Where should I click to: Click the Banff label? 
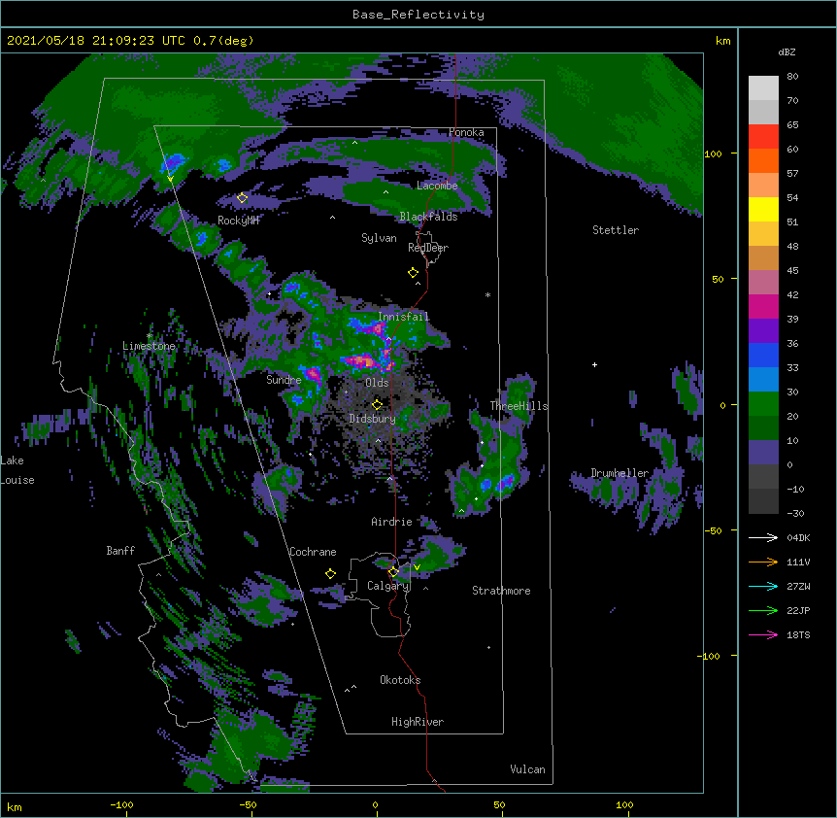click(120, 551)
